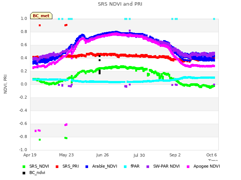Select the BC_ndvi legend label
The width and height of the screenshot is (241, 180).
[37, 173]
